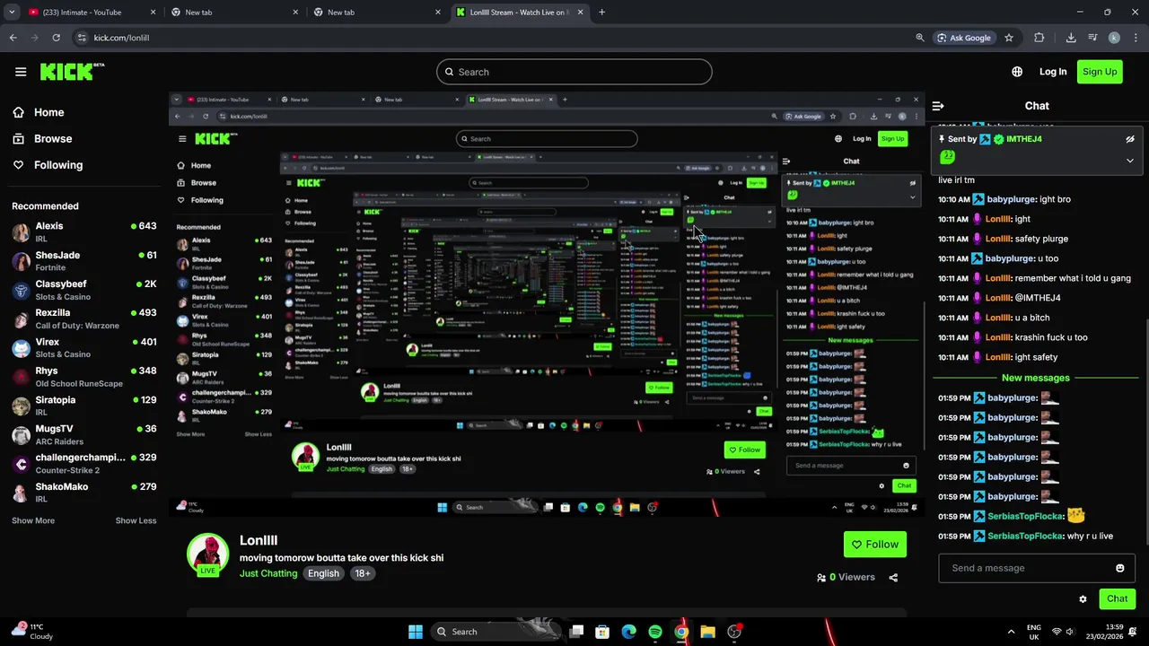Open Rexzilla recommended channel

[x=83, y=319]
